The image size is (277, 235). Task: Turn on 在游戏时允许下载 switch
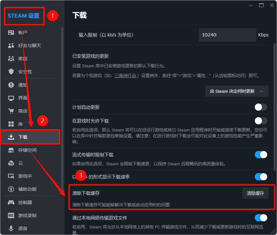(261, 121)
